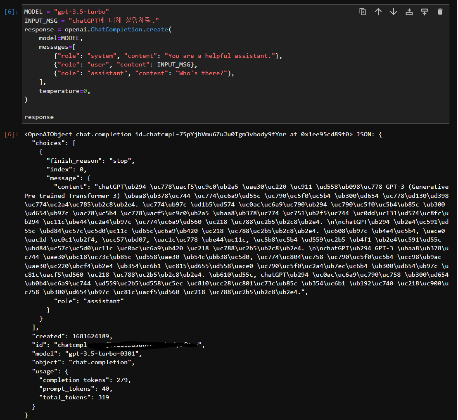
Task: Insert a cell below this cell
Action: [425, 12]
